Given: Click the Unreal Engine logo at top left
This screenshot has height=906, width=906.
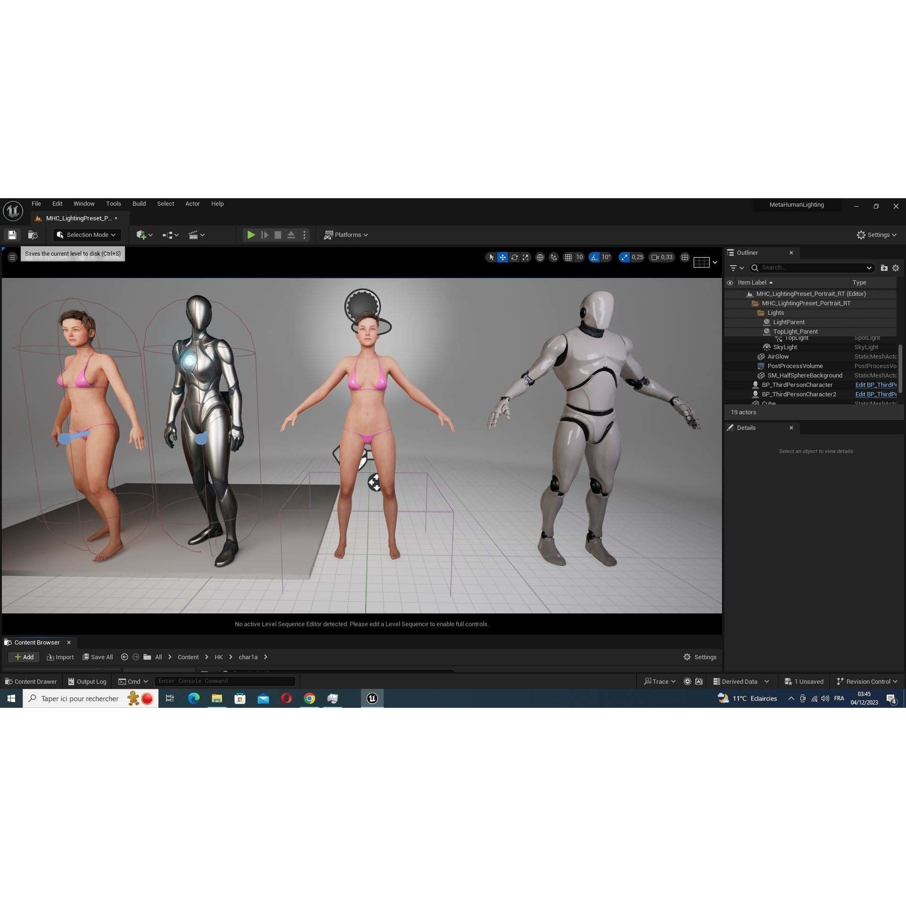Looking at the screenshot, I should [13, 210].
